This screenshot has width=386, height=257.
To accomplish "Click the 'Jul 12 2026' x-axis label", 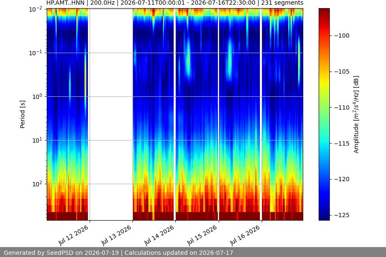I will (73, 235).
